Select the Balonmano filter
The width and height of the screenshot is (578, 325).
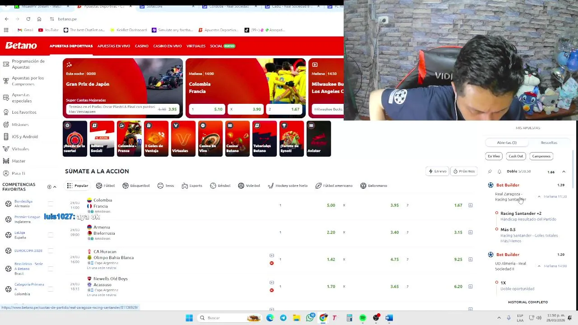[x=373, y=186]
